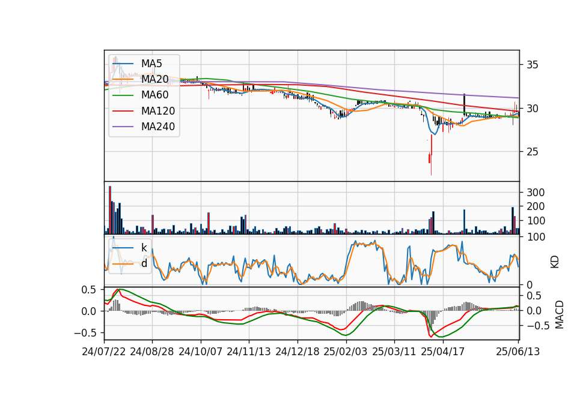Click the price axis value 30
577x414 pixels.
[532, 109]
